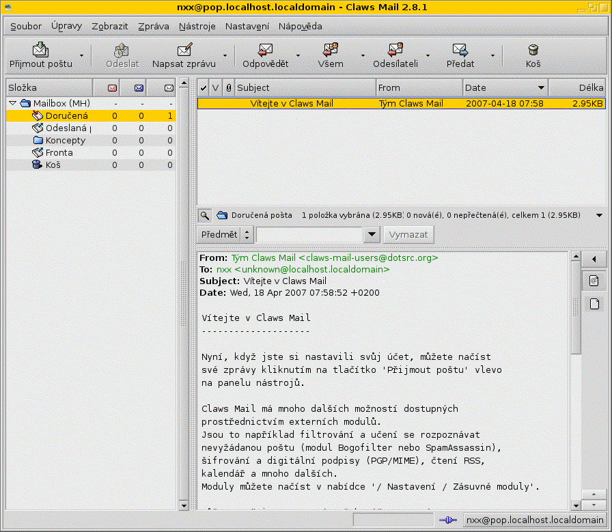Click the Přijmout poštu toolbar icon
Screen dimensions: 612x532
point(40,50)
